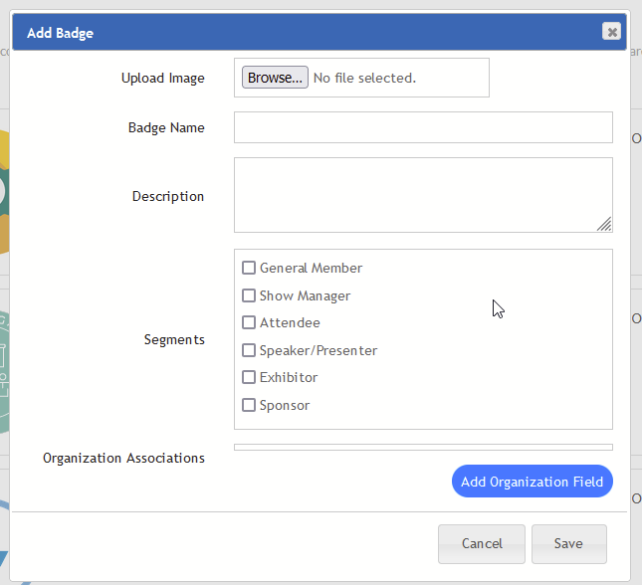Close the Add Badge dialog
This screenshot has height=585, width=642.
coord(611,32)
